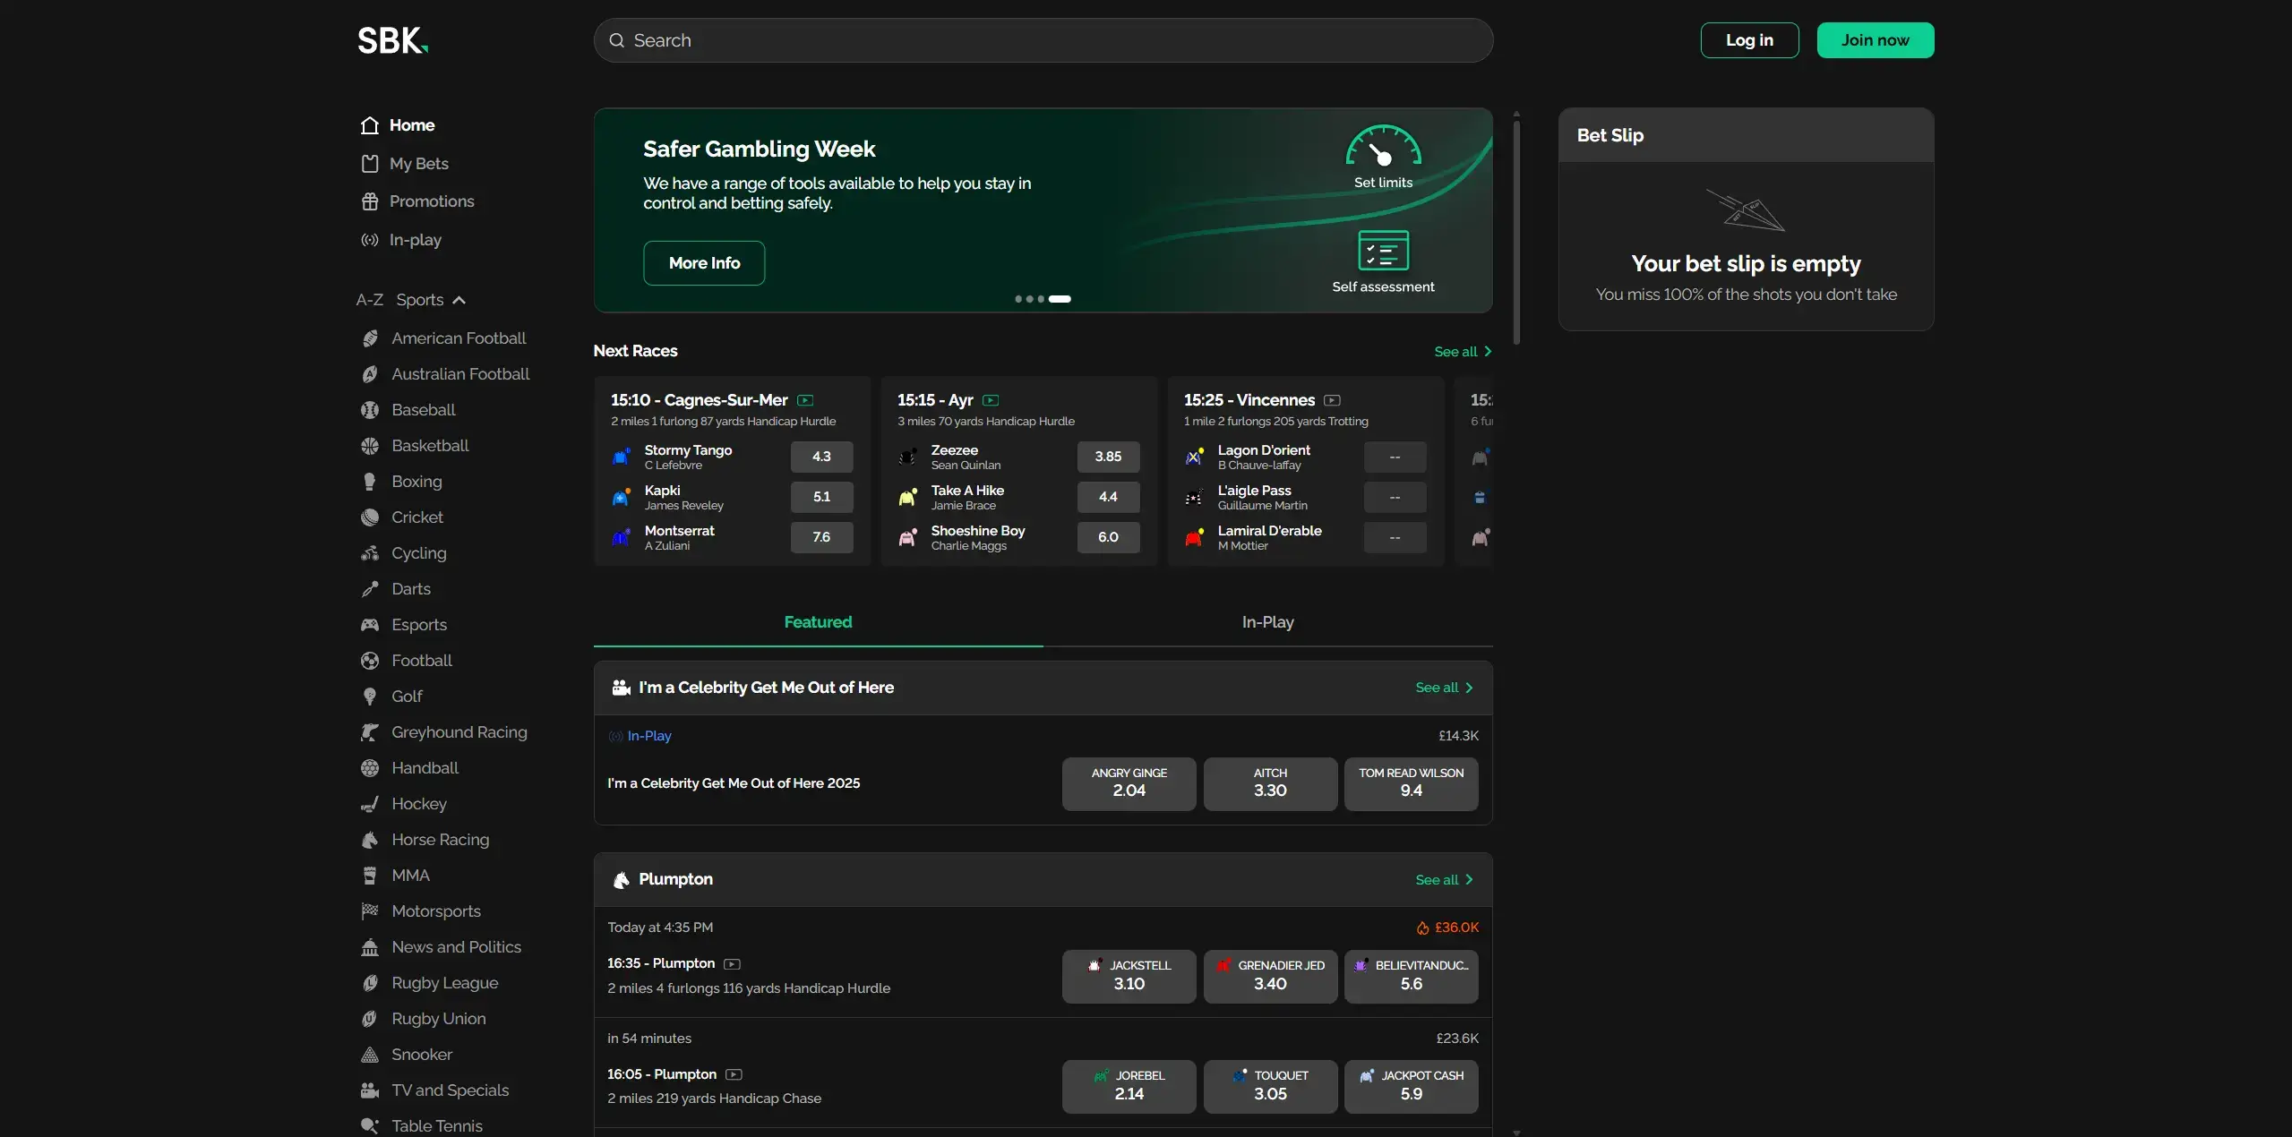Select Angry Ginge odds 2.04
Image resolution: width=2292 pixels, height=1137 pixels.
(x=1129, y=783)
